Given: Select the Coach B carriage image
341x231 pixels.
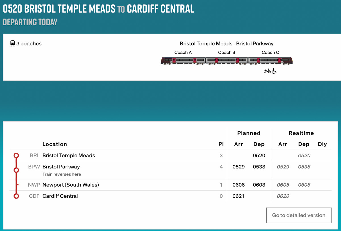Looking at the screenshot, I should point(227,60).
